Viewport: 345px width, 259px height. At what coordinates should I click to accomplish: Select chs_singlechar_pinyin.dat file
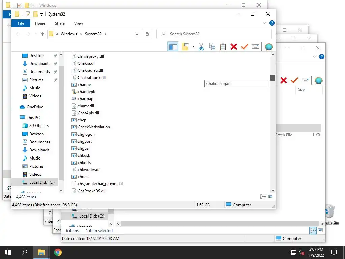(100, 184)
